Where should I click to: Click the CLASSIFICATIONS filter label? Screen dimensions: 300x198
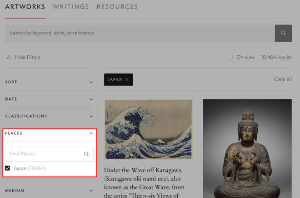[26, 116]
